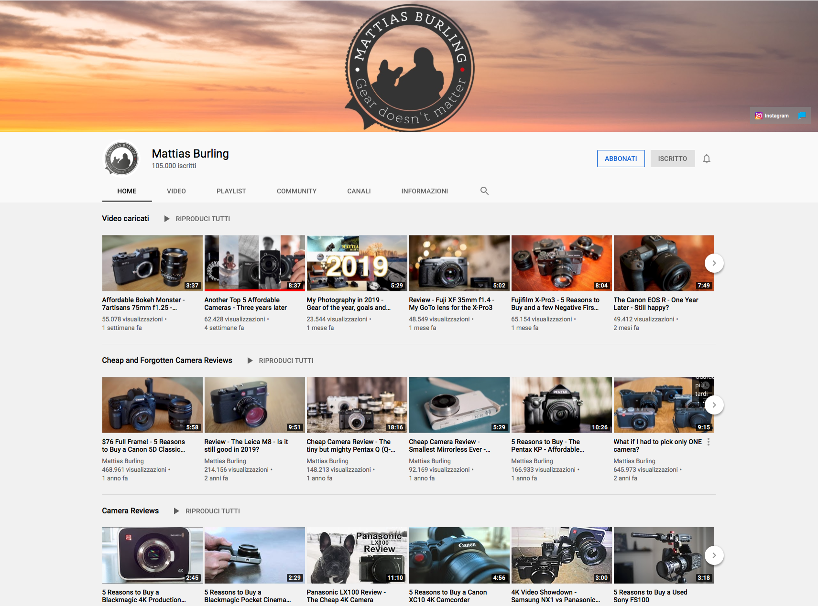Click title '5 Reasons to Buy - The Pentax KP'
Image resolution: width=818 pixels, height=606 pixels.
click(547, 446)
